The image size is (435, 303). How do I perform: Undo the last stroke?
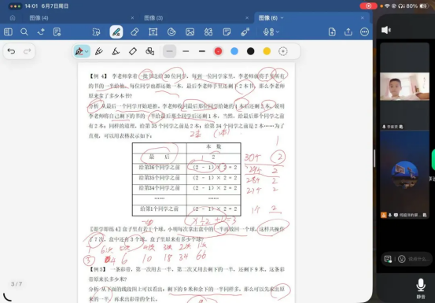click(x=11, y=51)
